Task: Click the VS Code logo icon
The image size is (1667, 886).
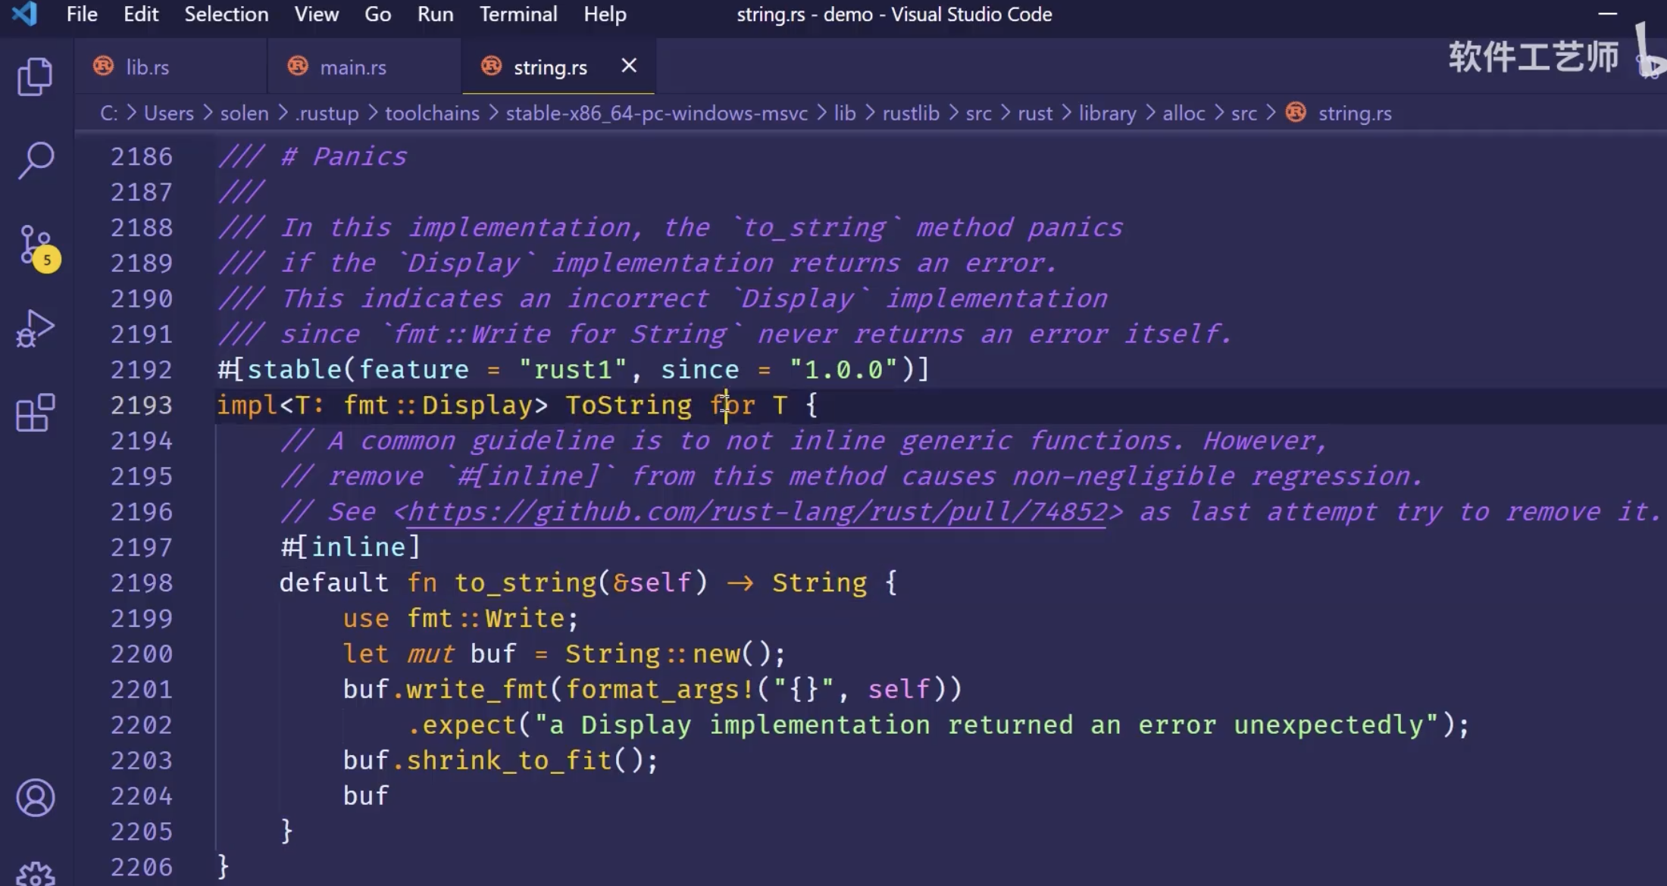Action: coord(24,14)
